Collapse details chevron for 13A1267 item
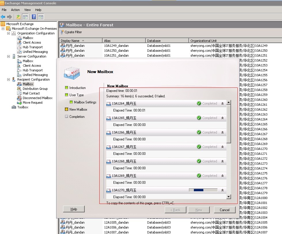This screenshot has height=234, width=282. tap(222, 147)
